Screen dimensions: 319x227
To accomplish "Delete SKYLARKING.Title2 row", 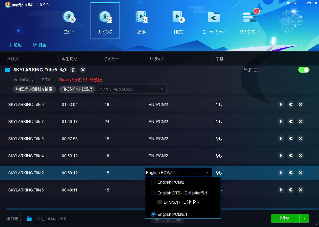I will [x=301, y=173].
